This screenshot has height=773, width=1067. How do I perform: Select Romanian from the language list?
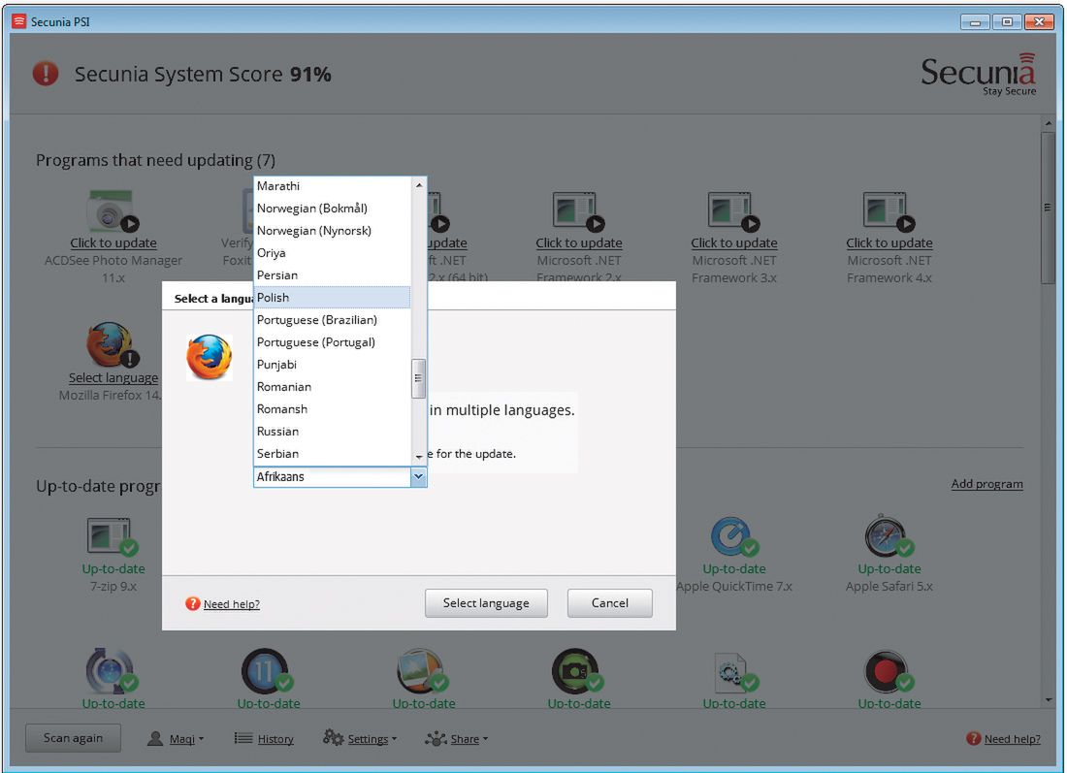point(332,386)
